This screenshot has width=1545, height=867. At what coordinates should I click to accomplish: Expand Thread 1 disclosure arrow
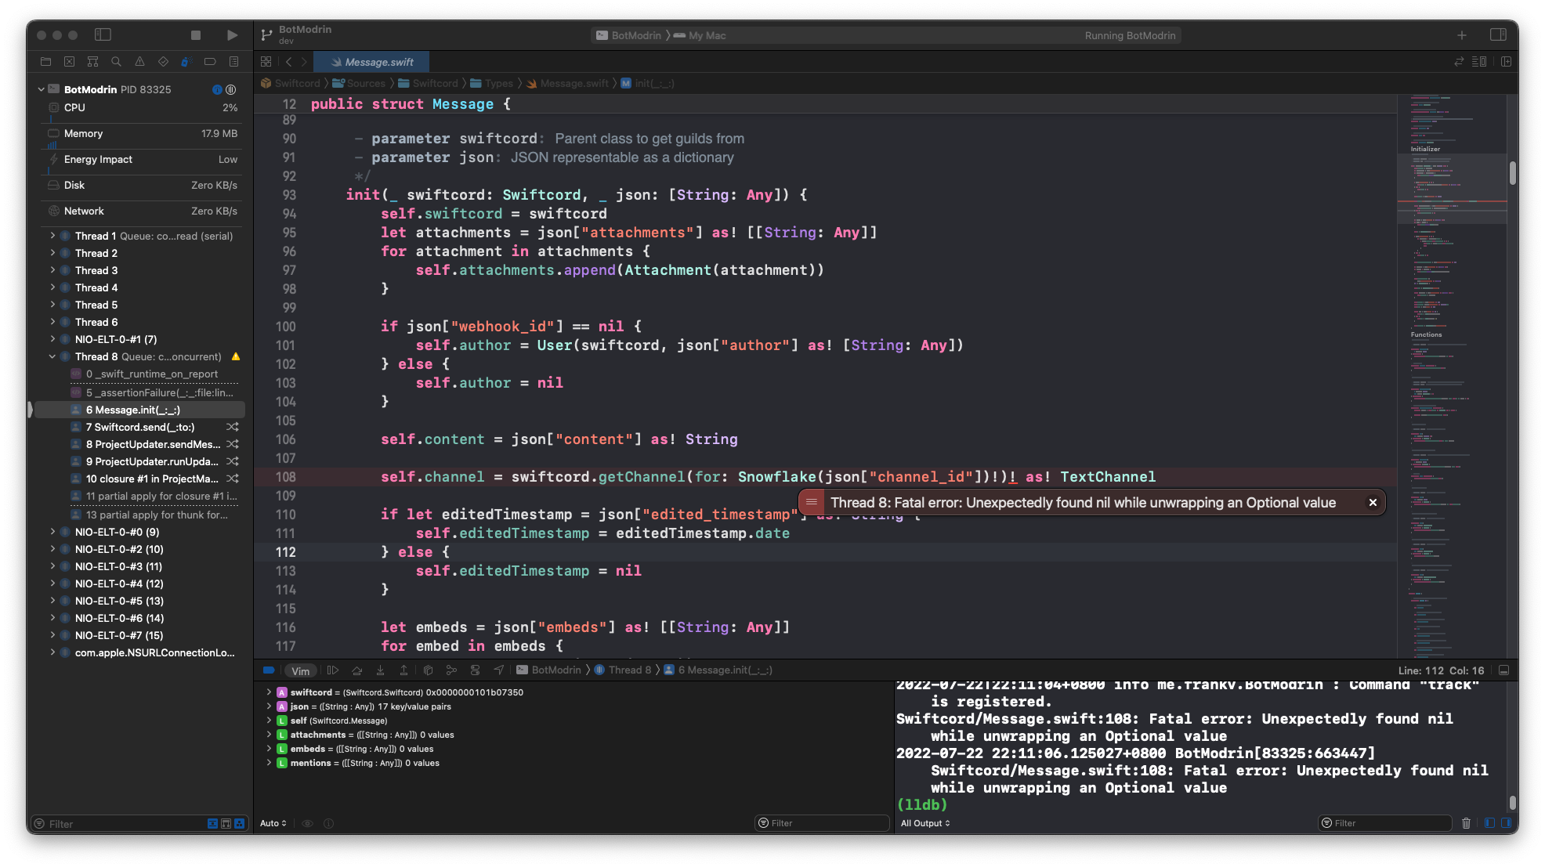pyautogui.click(x=52, y=236)
